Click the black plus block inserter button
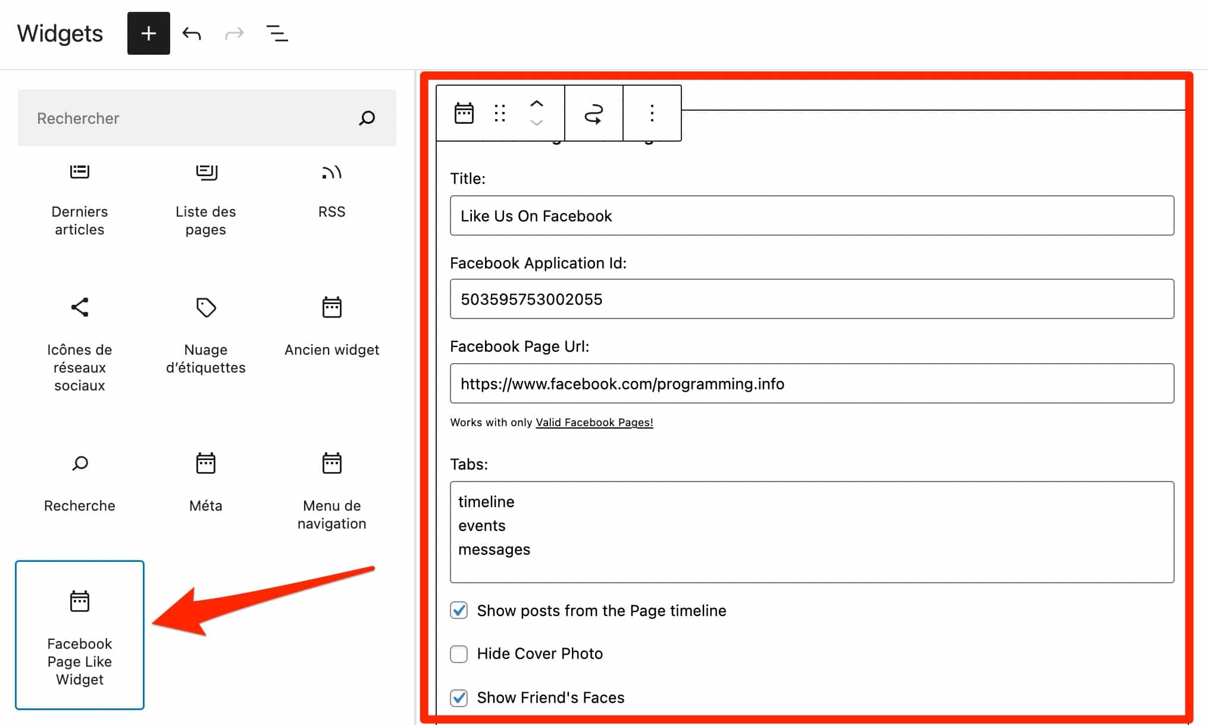This screenshot has height=725, width=1208. click(x=149, y=33)
